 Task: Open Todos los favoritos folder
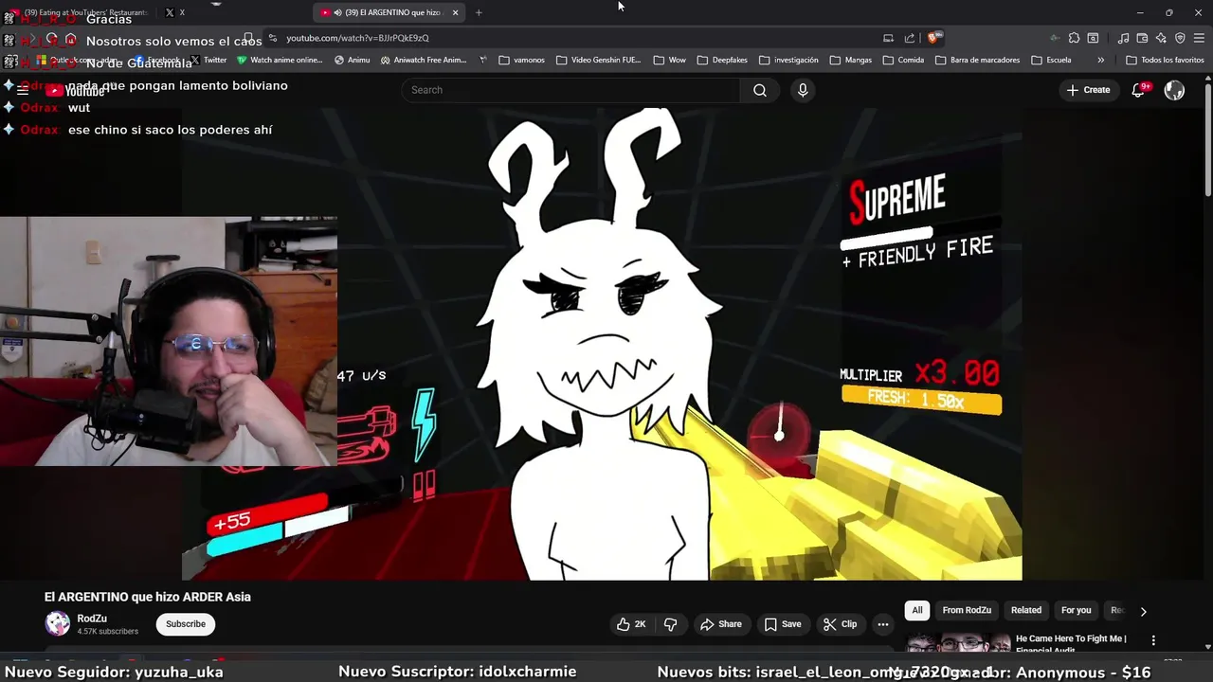[1165, 60]
